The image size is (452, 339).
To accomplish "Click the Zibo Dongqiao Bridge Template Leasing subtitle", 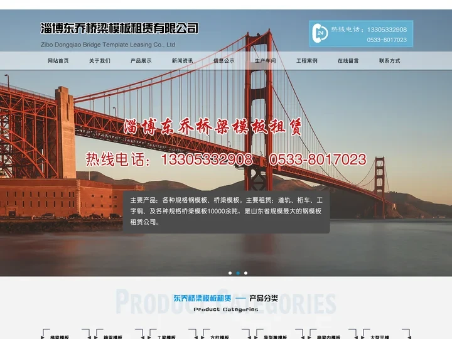I will point(108,45).
